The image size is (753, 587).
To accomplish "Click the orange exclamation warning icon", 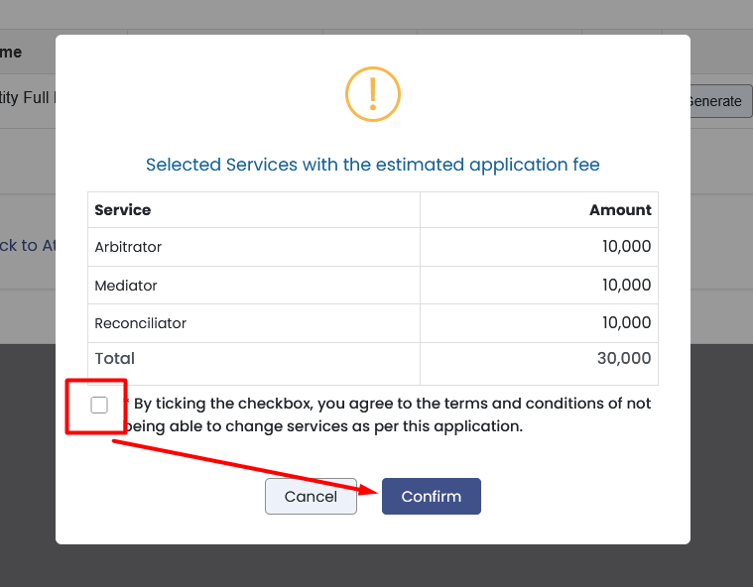I will [x=373, y=93].
